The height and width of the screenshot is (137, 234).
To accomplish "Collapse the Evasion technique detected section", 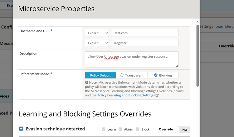I will [x=21, y=129].
